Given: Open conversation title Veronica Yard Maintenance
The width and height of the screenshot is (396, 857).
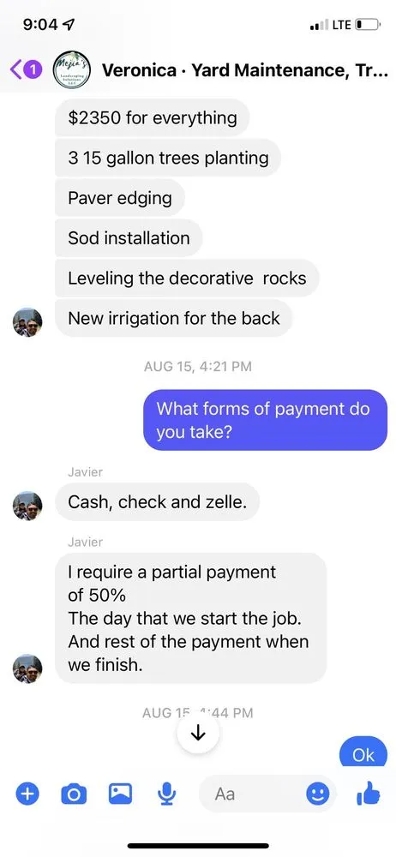Looking at the screenshot, I should click(245, 70).
